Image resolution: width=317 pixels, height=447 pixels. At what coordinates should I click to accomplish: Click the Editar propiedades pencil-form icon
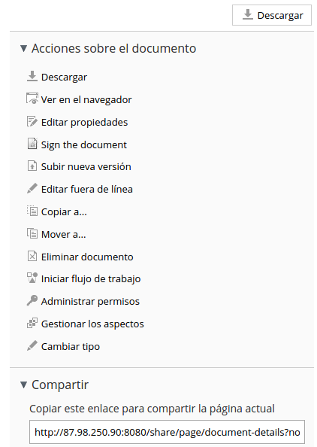coord(32,121)
